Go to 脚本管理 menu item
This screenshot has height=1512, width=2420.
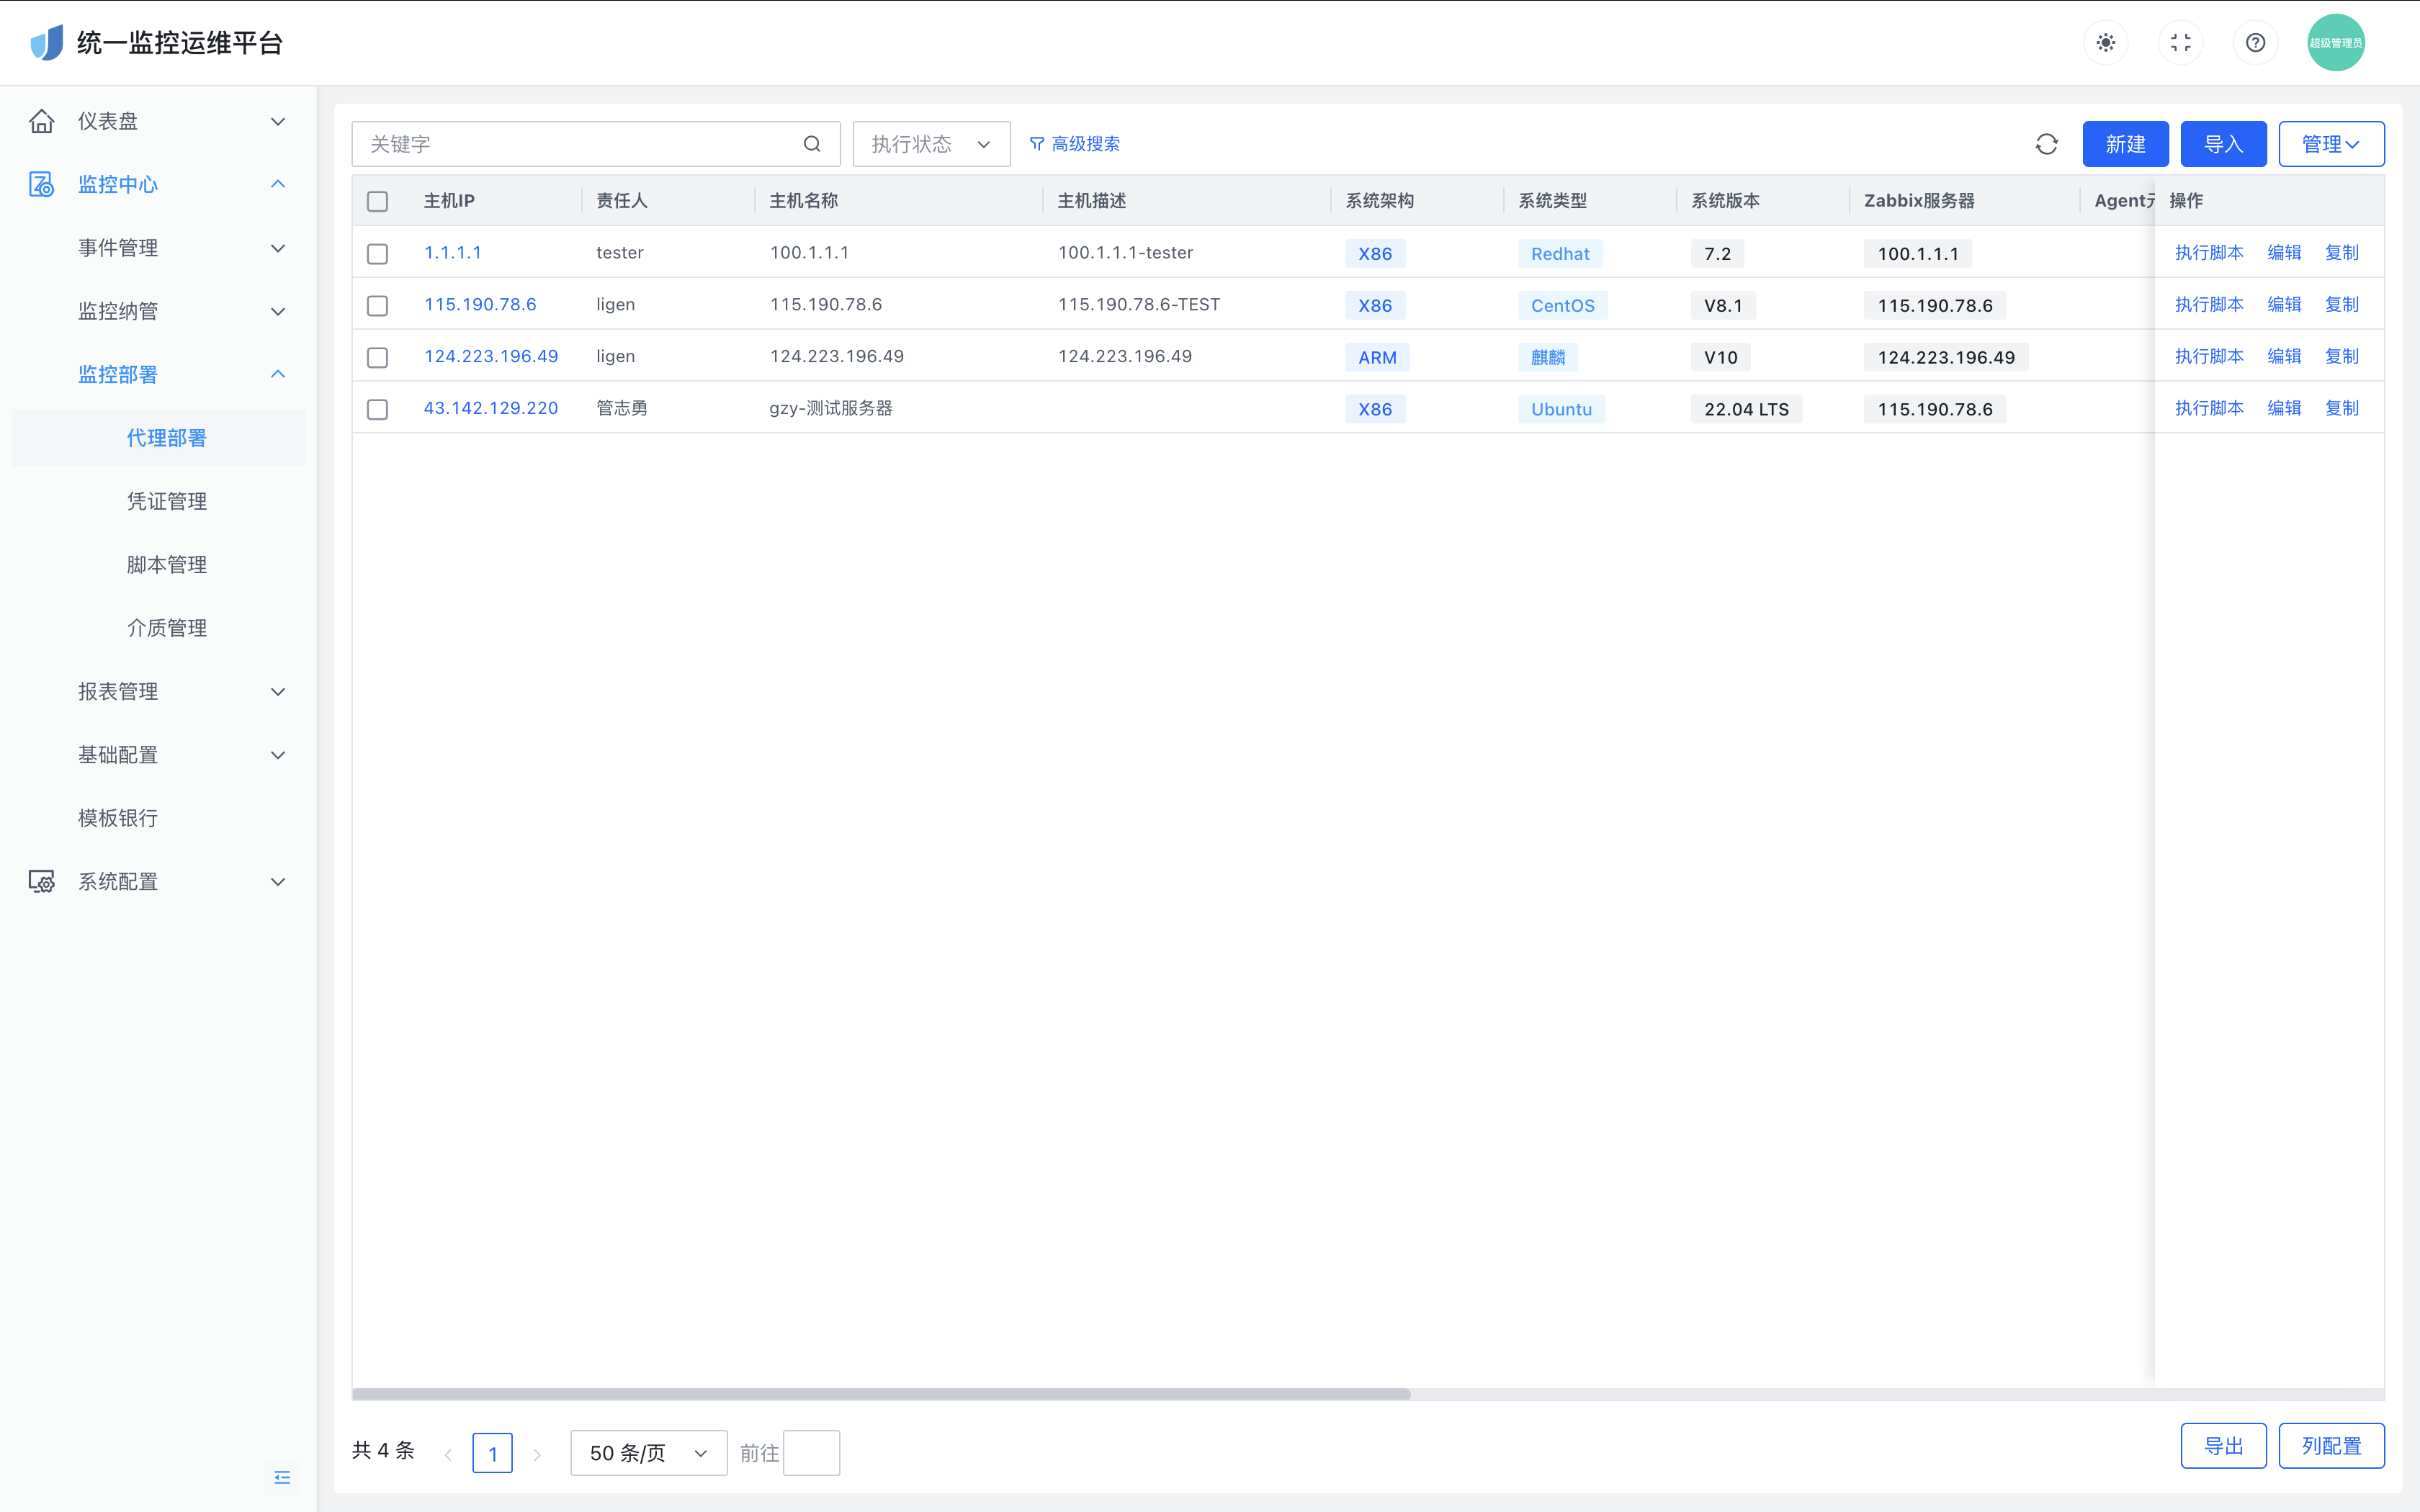[x=167, y=564]
